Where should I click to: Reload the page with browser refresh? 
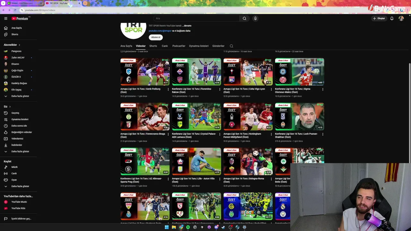(x=15, y=10)
